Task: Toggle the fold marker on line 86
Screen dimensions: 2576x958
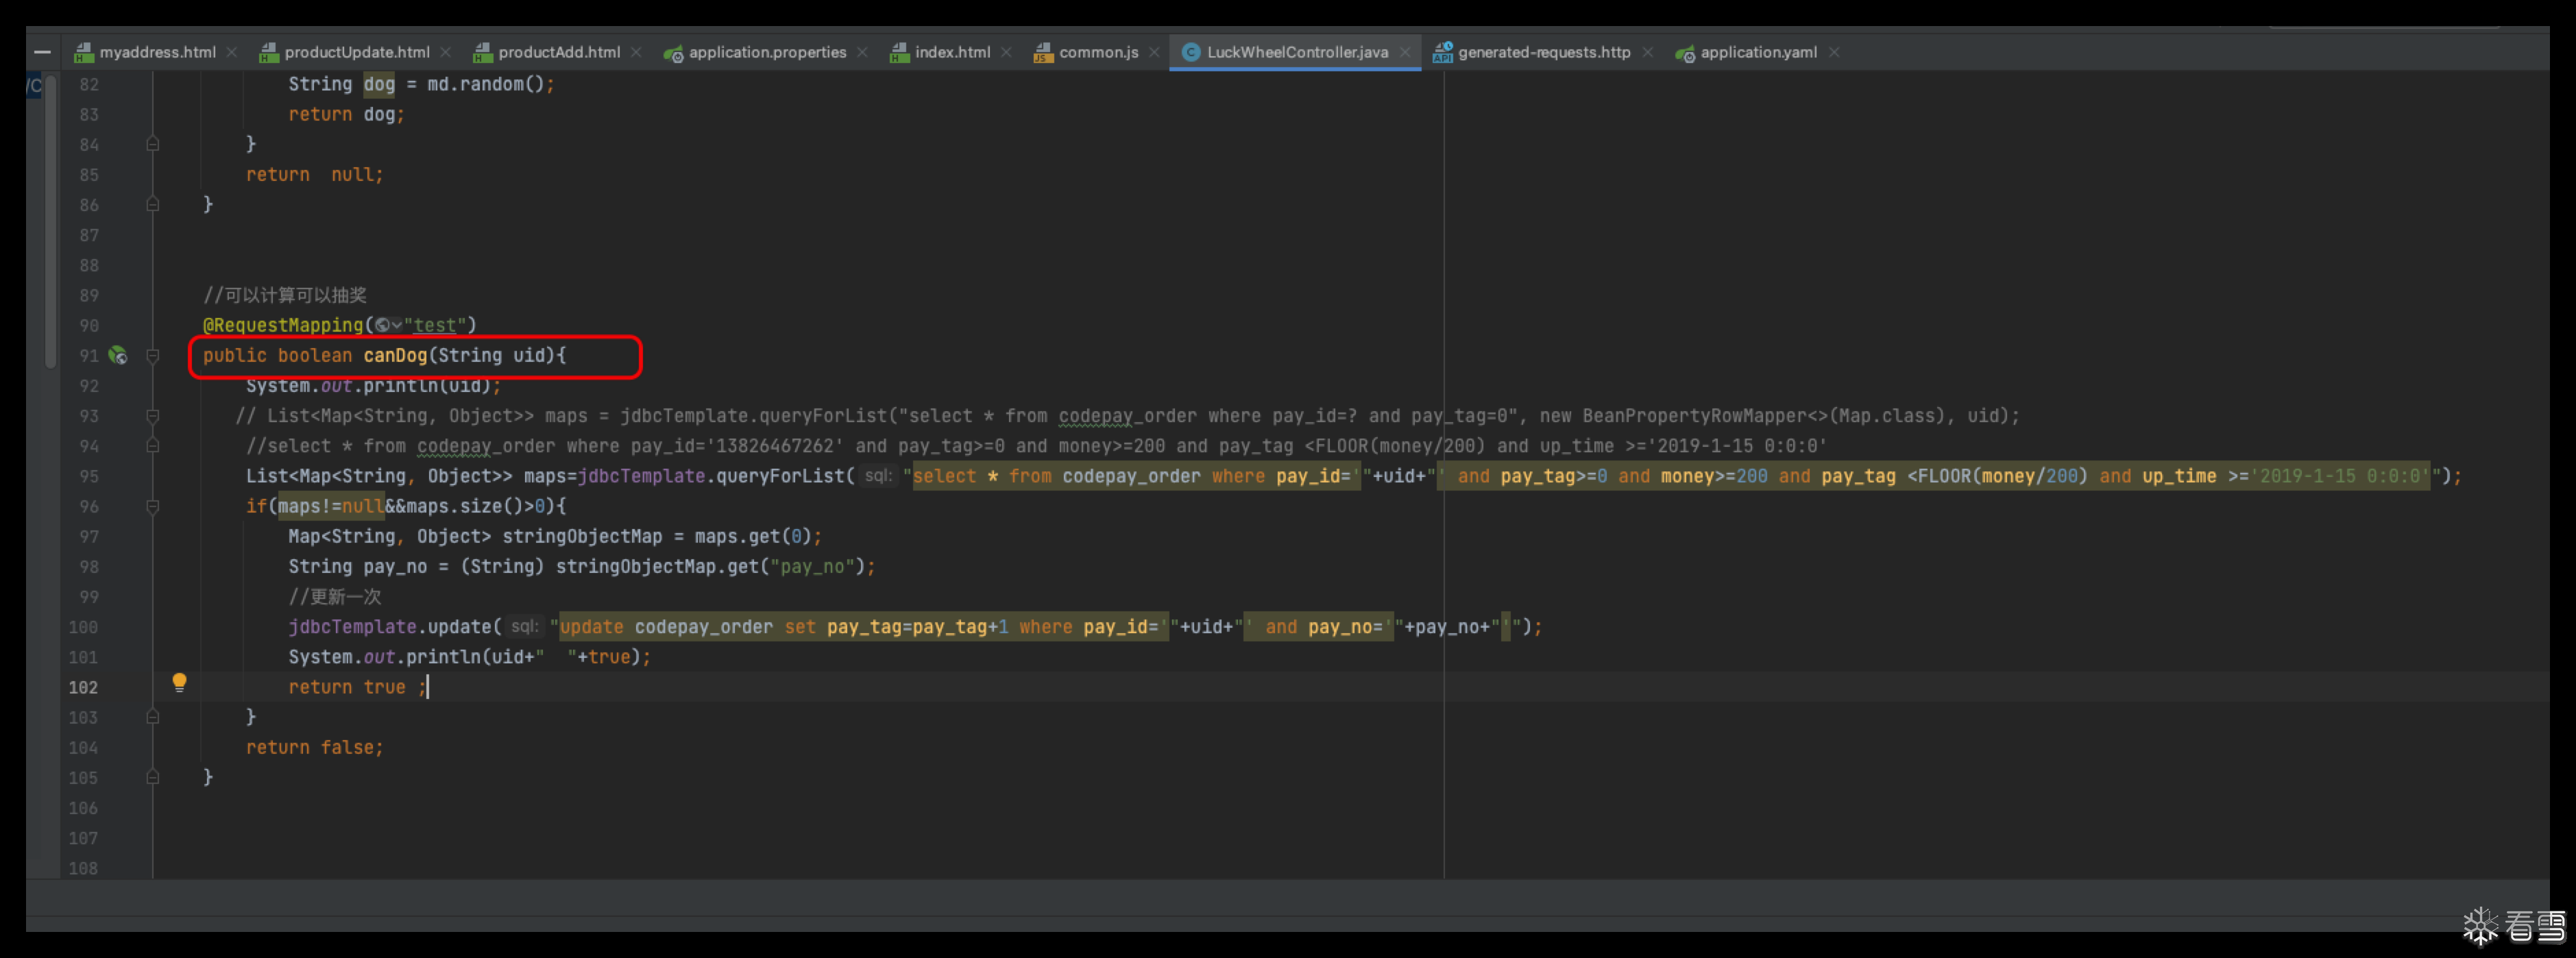Action: [x=153, y=204]
